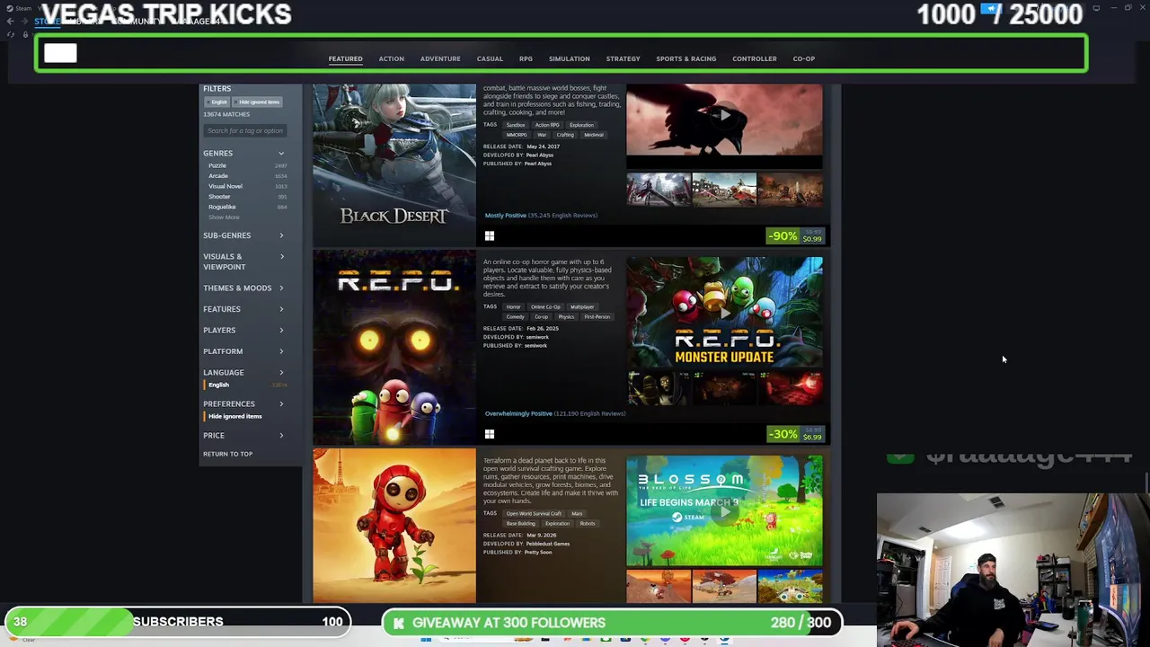The height and width of the screenshot is (647, 1150).
Task: Open R.E.P.O. -30% price button
Action: 795,434
